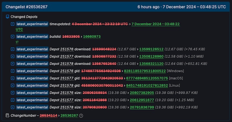
Task: Click the branch icon beside the buildid row
Action: (x=13, y=36)
